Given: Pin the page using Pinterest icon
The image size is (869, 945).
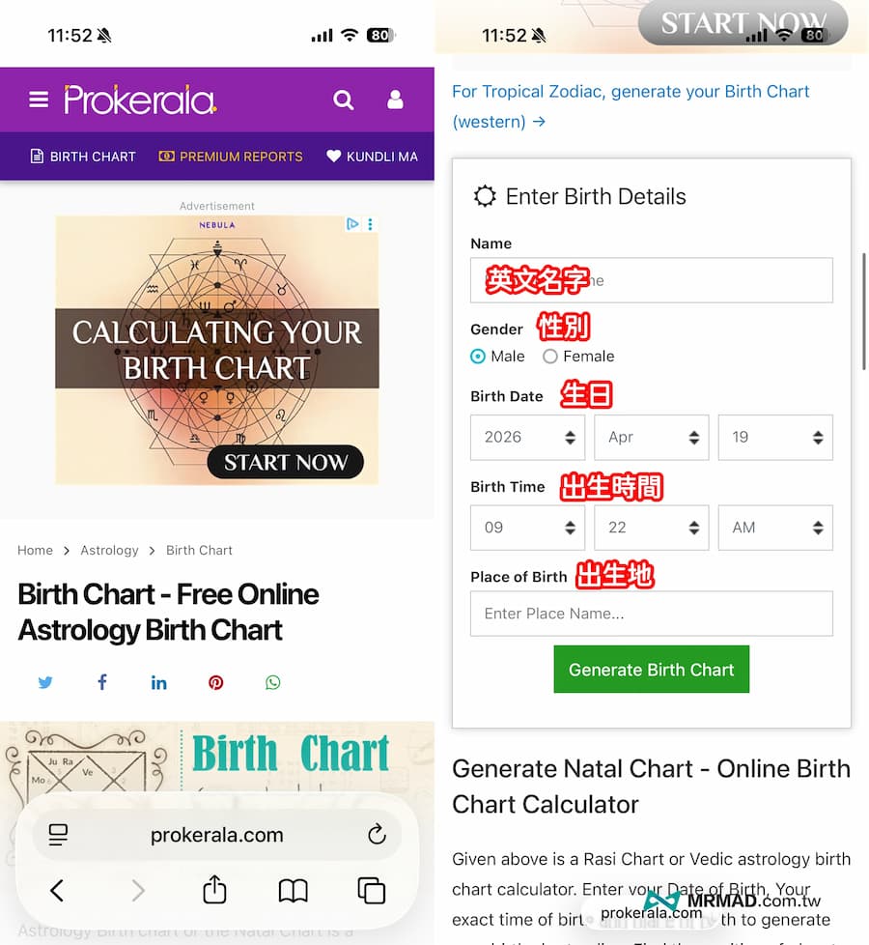Looking at the screenshot, I should pyautogui.click(x=216, y=683).
